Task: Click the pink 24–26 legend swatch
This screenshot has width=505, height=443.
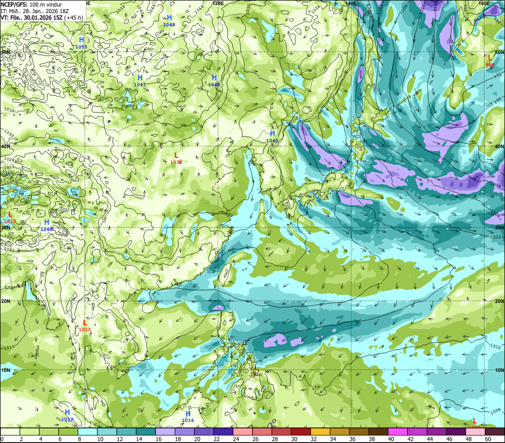Action: click(243, 431)
